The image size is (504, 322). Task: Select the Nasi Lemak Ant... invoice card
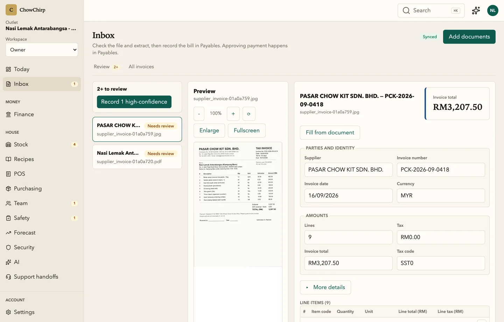click(x=137, y=157)
